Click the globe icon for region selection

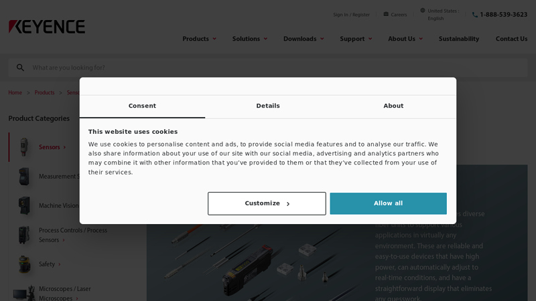pos(423,11)
